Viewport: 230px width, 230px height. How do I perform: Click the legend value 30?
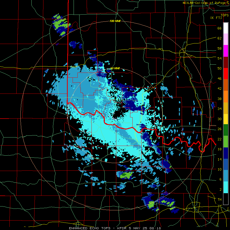tap(220, 119)
